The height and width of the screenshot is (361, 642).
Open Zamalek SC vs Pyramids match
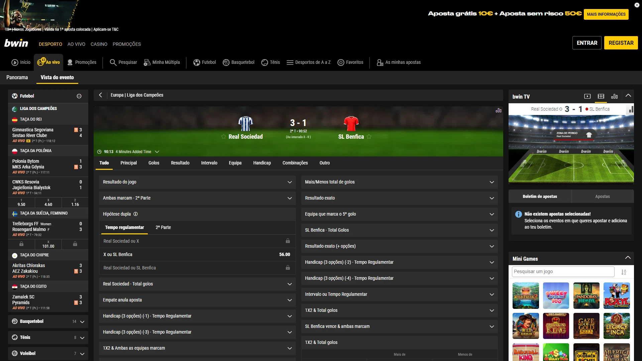pos(48,302)
